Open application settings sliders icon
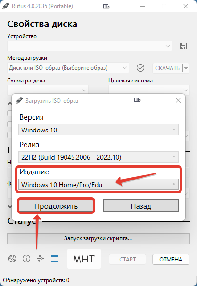 click(x=41, y=259)
